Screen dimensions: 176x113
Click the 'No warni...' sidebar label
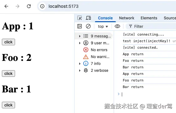click(100, 57)
